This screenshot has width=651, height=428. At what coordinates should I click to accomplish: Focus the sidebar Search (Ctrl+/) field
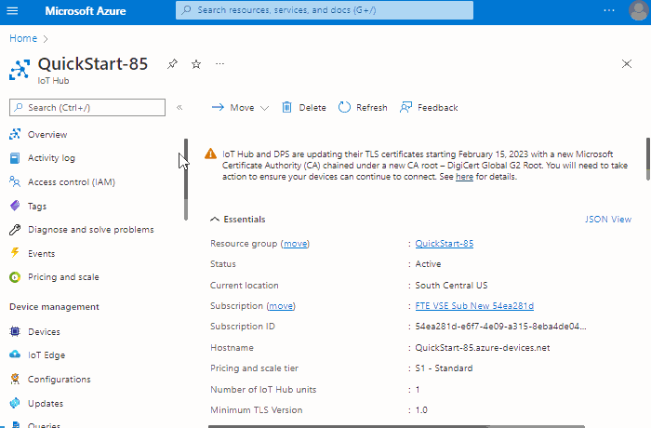[x=87, y=108]
